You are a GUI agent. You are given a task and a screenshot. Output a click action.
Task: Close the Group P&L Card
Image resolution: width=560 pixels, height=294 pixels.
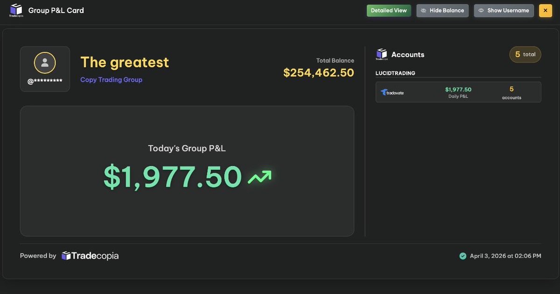click(x=546, y=11)
